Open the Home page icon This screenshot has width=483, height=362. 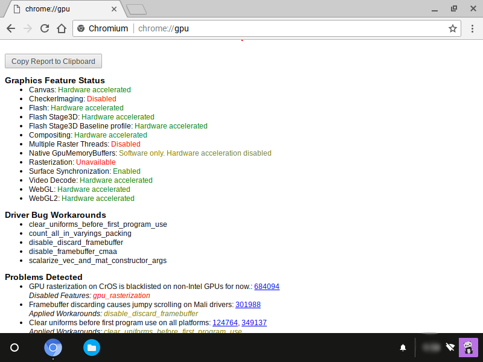tap(61, 28)
